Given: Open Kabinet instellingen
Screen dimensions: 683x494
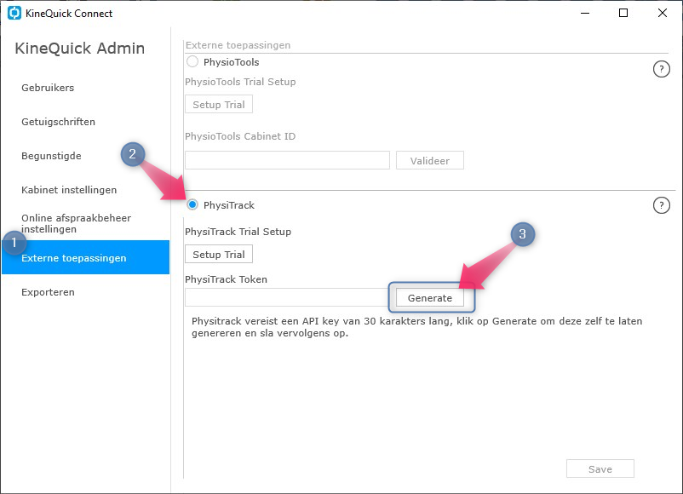Looking at the screenshot, I should coord(69,190).
